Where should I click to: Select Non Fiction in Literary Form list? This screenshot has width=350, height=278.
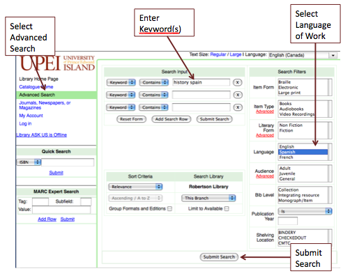(291, 125)
